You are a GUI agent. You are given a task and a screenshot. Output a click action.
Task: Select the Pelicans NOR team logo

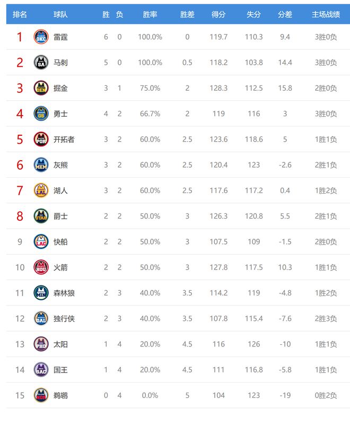pyautogui.click(x=41, y=395)
